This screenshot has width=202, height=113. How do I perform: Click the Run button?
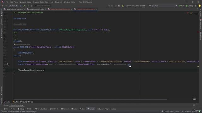click(181, 6)
